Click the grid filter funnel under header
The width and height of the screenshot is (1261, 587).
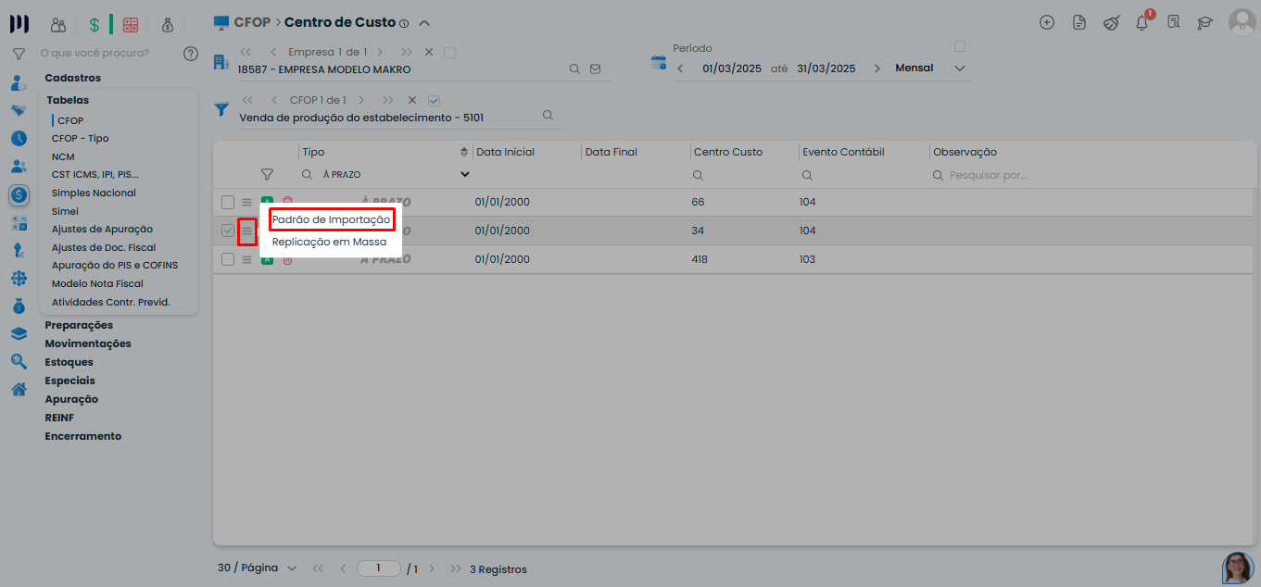pyautogui.click(x=267, y=174)
